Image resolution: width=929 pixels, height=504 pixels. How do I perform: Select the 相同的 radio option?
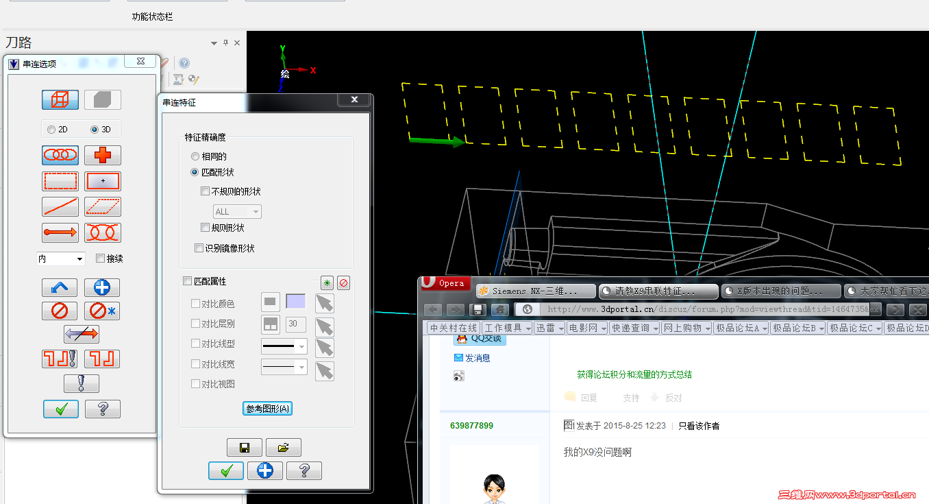(x=195, y=156)
